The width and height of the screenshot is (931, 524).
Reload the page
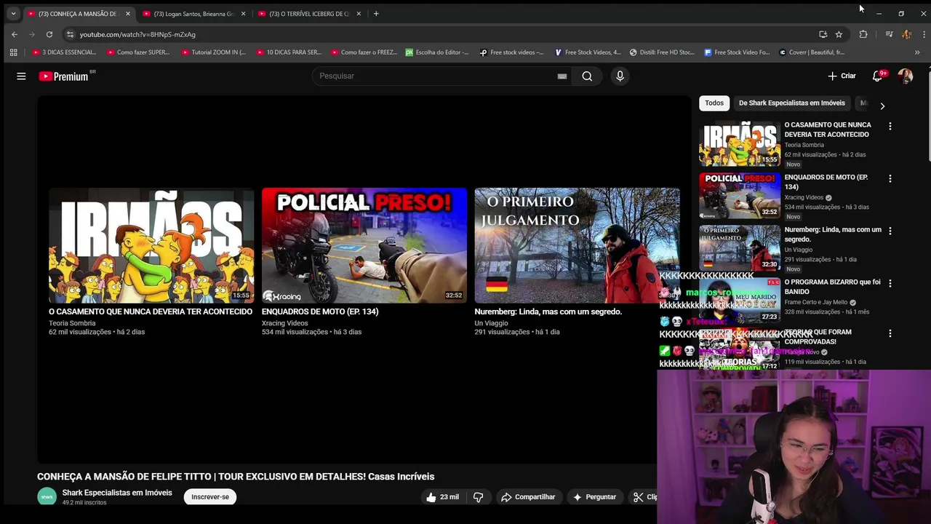click(x=49, y=34)
